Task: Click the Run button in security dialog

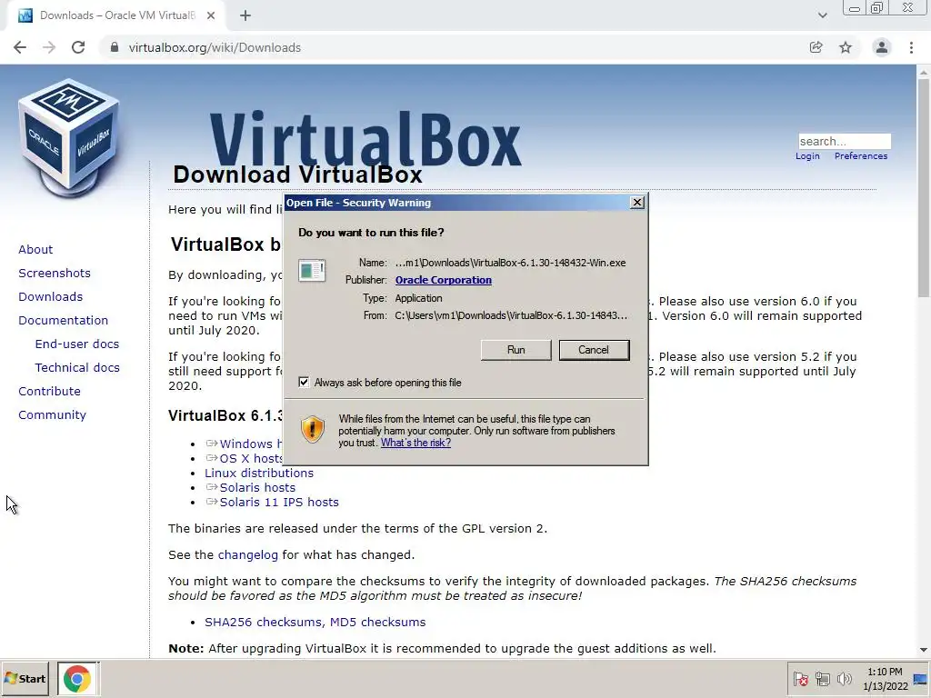Action: [x=516, y=350]
